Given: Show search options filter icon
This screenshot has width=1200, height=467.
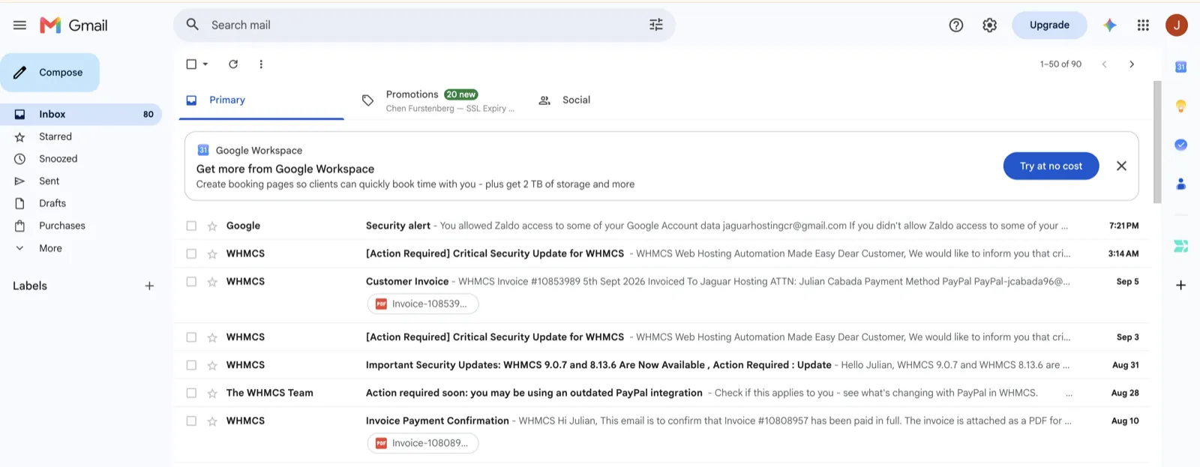Looking at the screenshot, I should pyautogui.click(x=656, y=25).
